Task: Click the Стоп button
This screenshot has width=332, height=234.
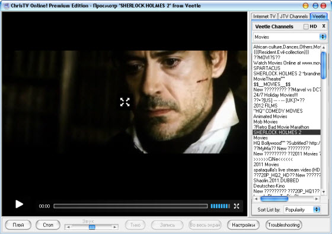Action: (x=48, y=225)
